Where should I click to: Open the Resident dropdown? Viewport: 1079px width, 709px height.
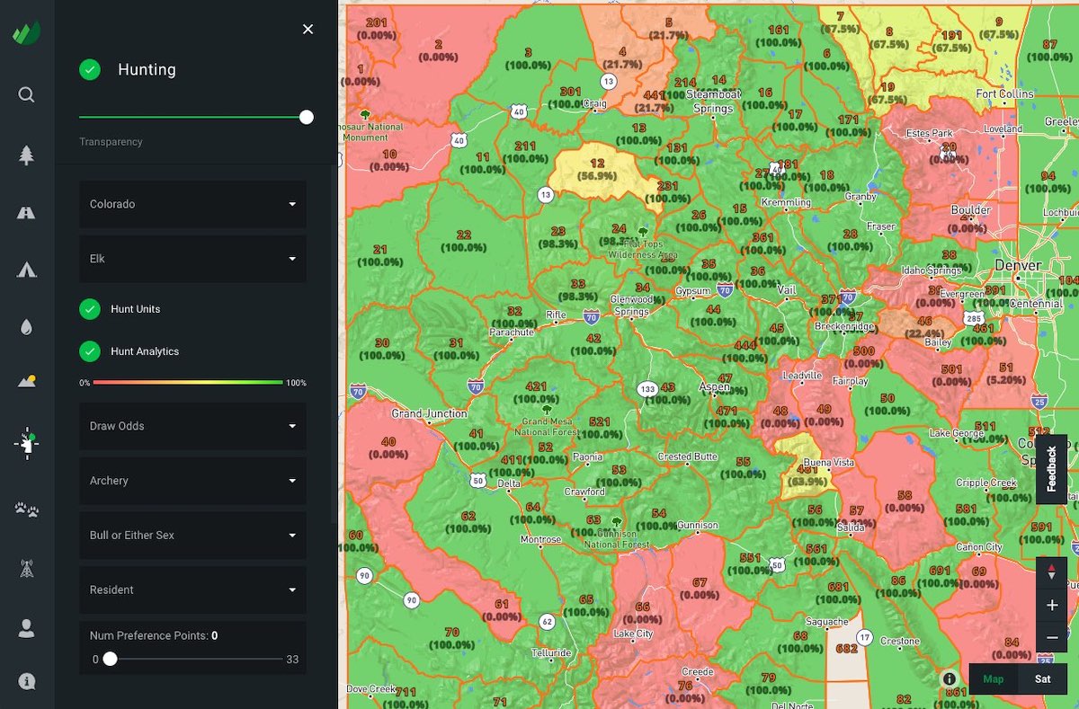click(x=192, y=590)
